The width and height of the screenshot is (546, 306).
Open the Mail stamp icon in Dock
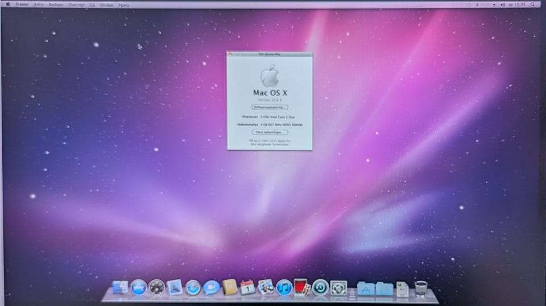[175, 288]
